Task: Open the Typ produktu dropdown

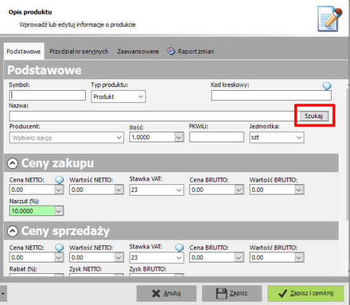Action: point(118,97)
